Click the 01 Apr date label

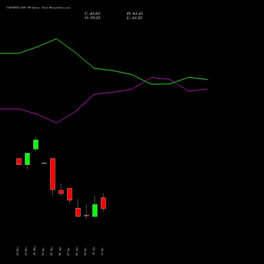[x=43, y=251]
